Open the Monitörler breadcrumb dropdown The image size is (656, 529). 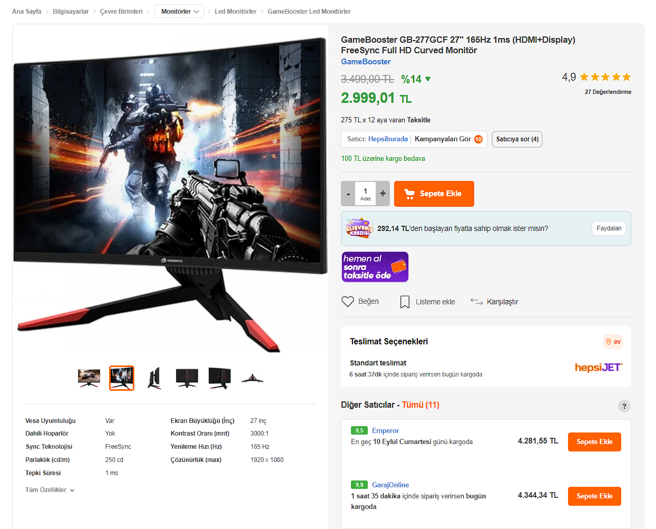(179, 12)
